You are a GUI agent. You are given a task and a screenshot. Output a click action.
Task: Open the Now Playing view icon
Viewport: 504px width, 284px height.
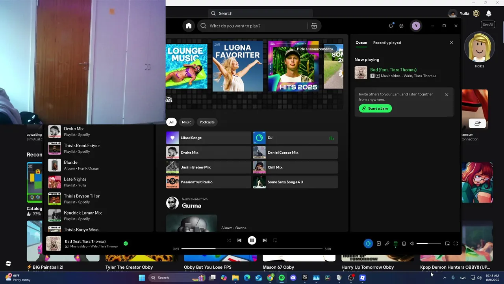[379, 243]
